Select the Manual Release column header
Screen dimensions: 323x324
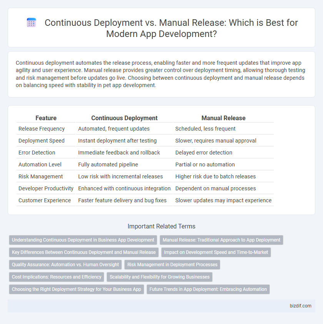(x=223, y=118)
